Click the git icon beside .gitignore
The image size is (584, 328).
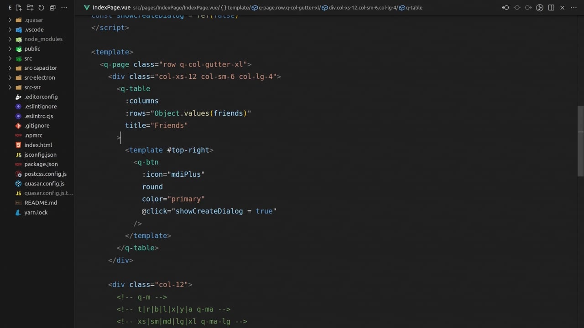pos(18,126)
